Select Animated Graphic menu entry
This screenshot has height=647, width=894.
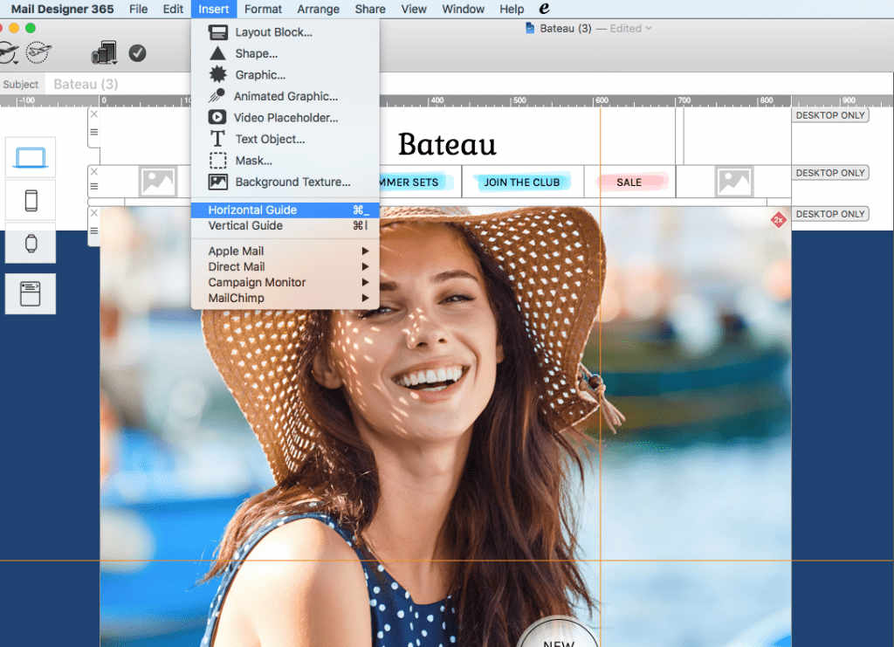(x=285, y=96)
